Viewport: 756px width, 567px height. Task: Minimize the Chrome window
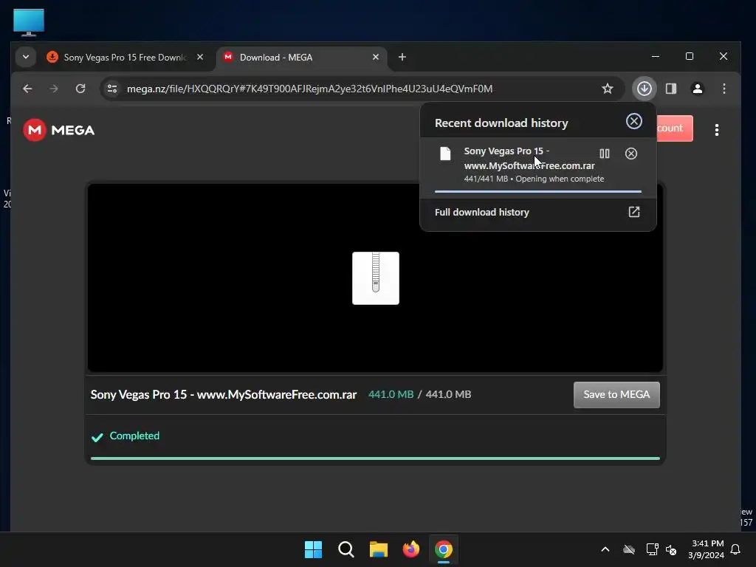point(656,56)
